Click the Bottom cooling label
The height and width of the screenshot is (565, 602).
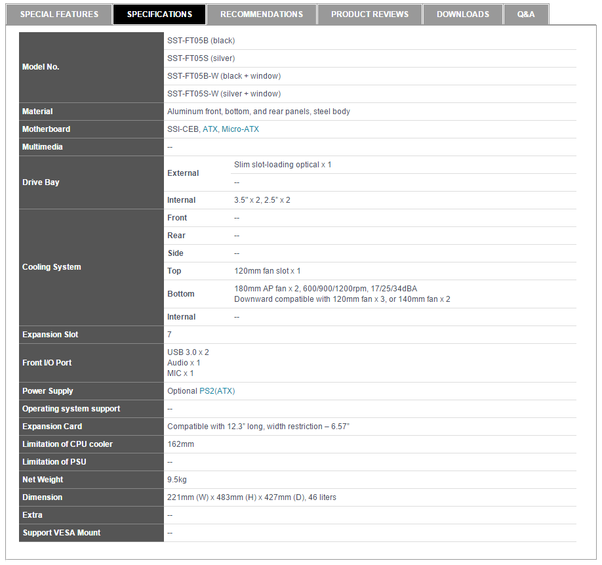[181, 294]
